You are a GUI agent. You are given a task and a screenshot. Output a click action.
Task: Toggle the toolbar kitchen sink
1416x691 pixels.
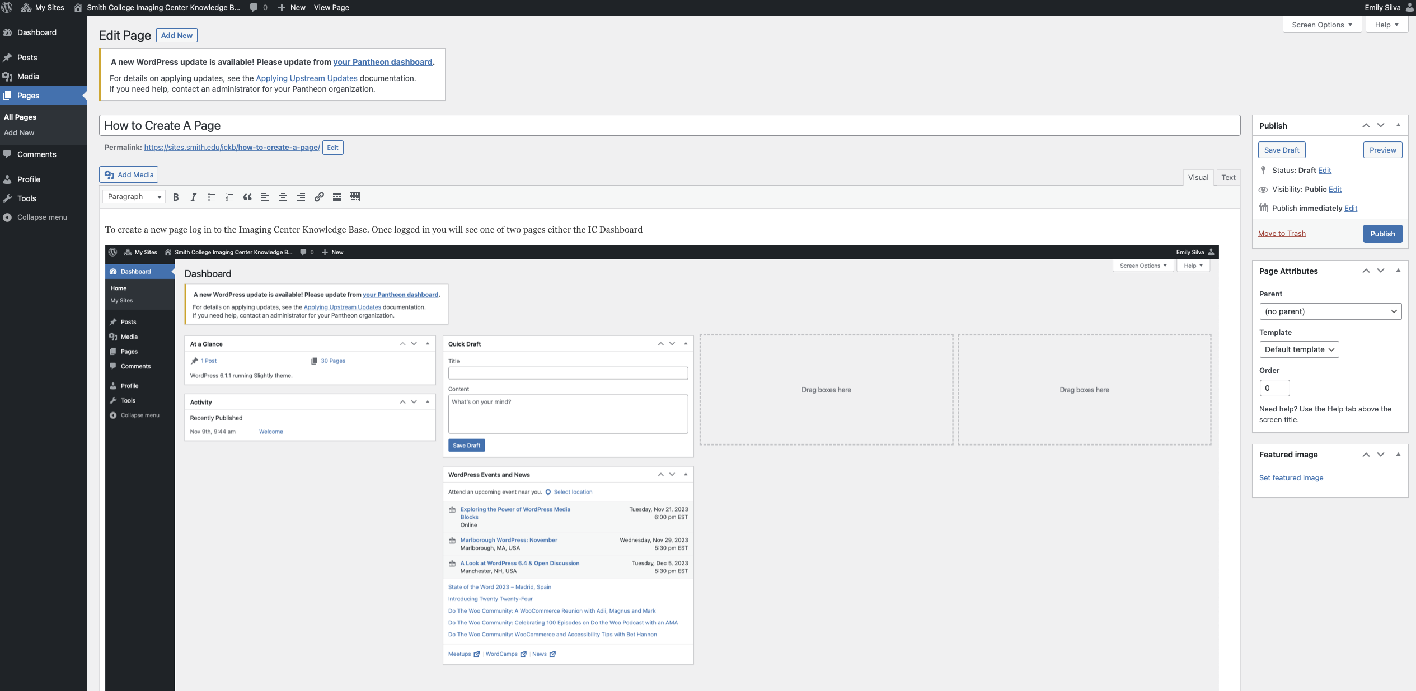pyautogui.click(x=355, y=197)
